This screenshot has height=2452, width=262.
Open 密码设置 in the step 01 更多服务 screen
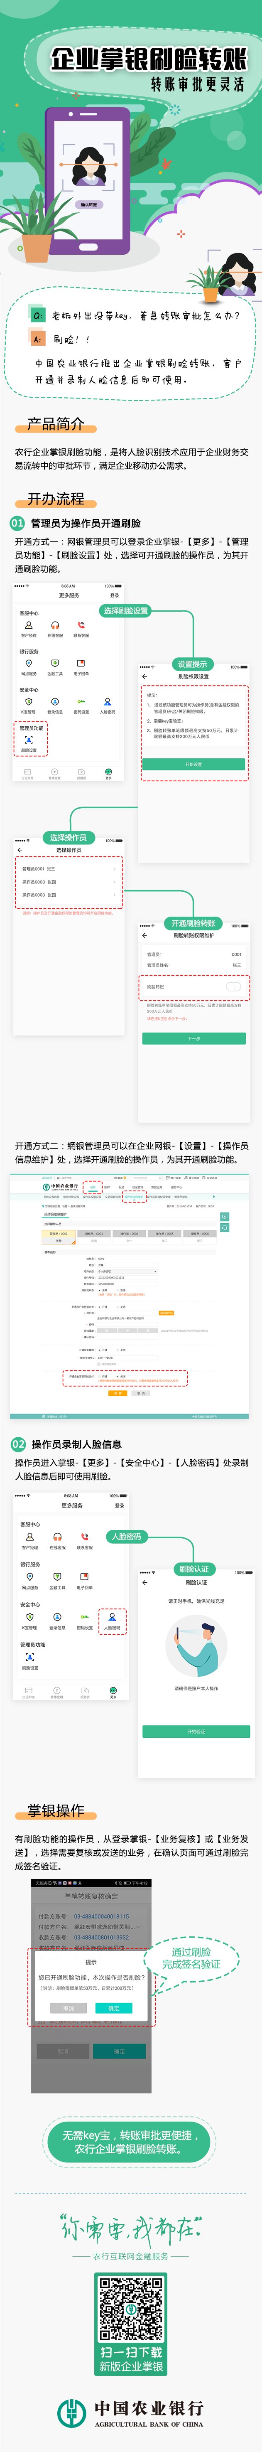pyautogui.click(x=81, y=705)
